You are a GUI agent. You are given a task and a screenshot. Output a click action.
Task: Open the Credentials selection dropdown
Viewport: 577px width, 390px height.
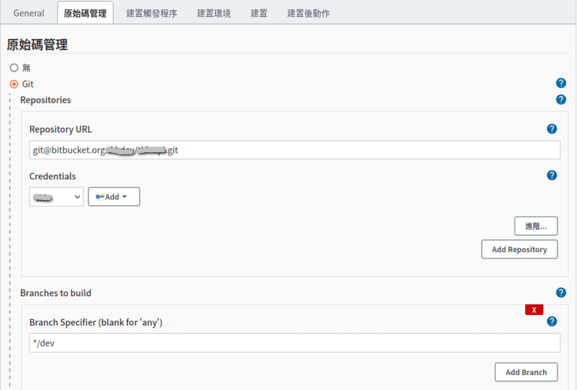pos(56,196)
